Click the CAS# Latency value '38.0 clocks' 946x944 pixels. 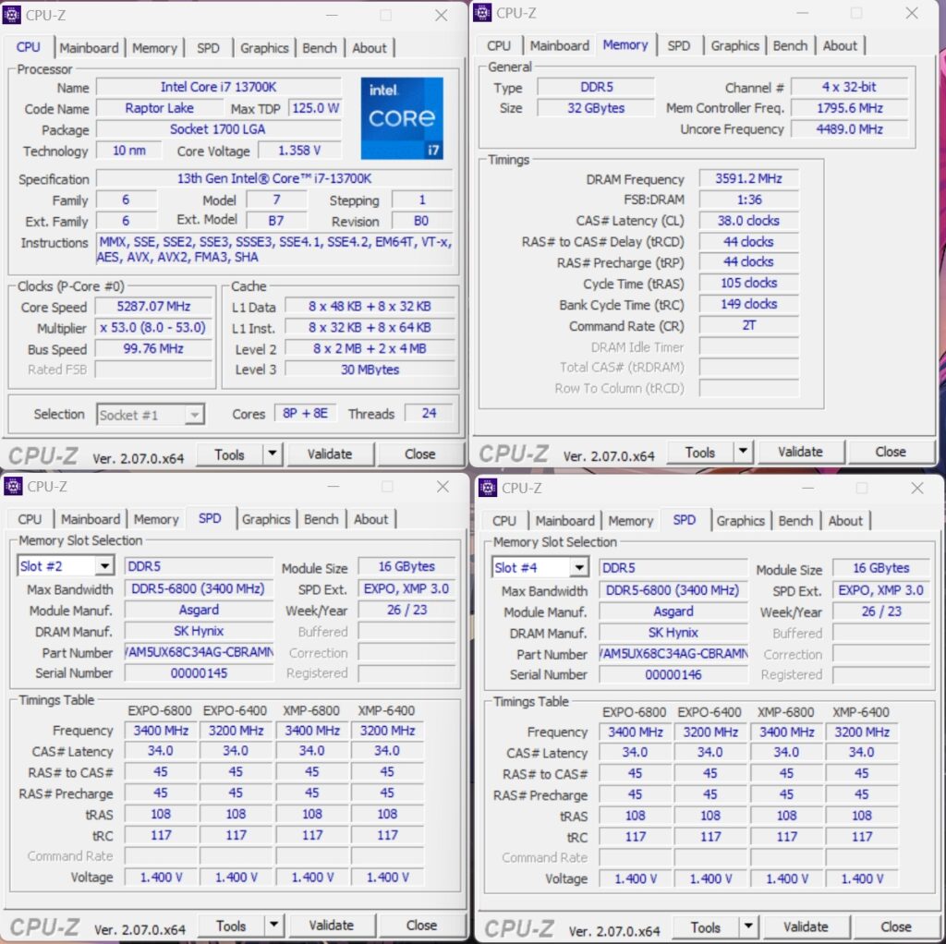pos(748,221)
